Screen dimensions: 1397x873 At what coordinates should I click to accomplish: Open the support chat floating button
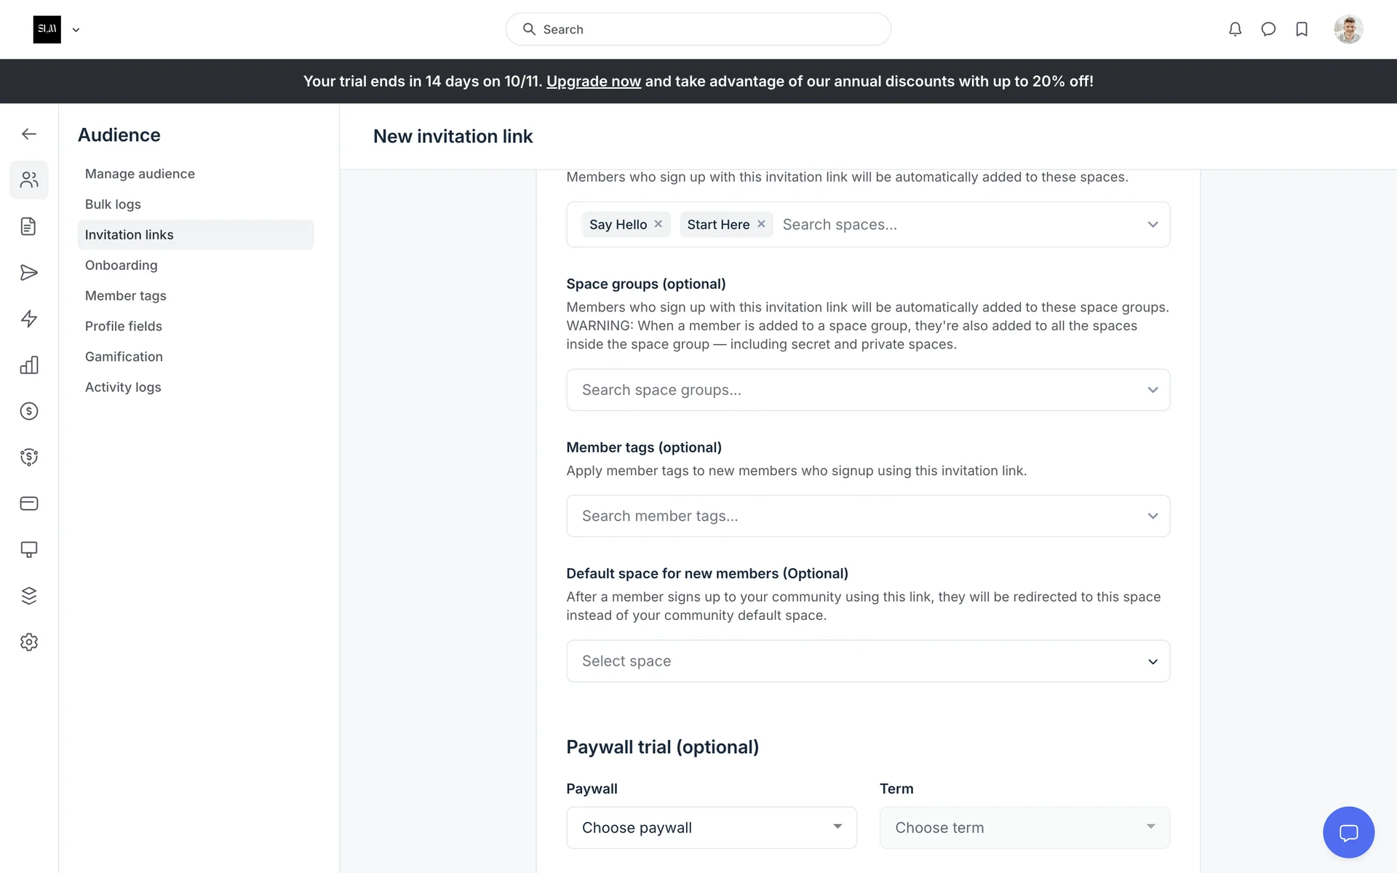click(x=1348, y=832)
